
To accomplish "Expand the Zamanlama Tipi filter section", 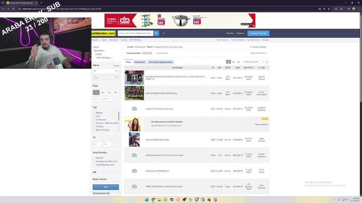I will 101,193.
